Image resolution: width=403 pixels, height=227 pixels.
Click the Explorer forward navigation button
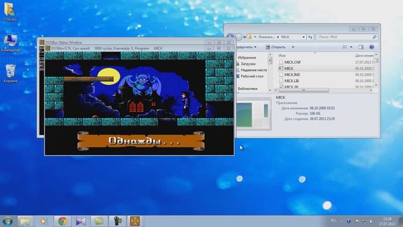coord(239,37)
